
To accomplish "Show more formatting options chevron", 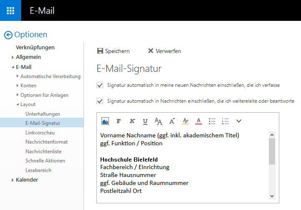I will coord(239,121).
